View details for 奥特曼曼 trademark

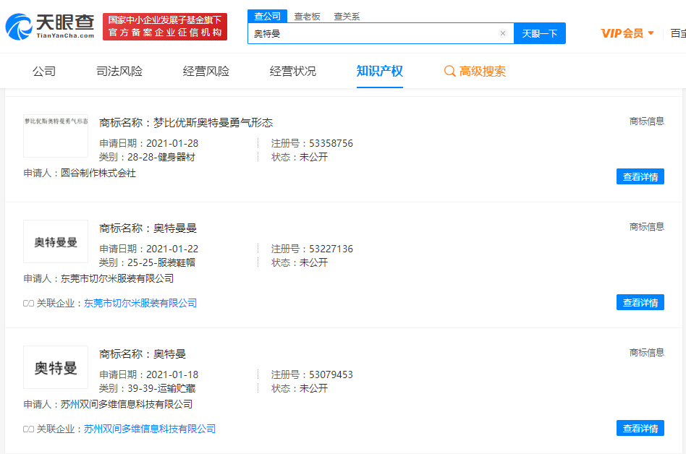[640, 302]
